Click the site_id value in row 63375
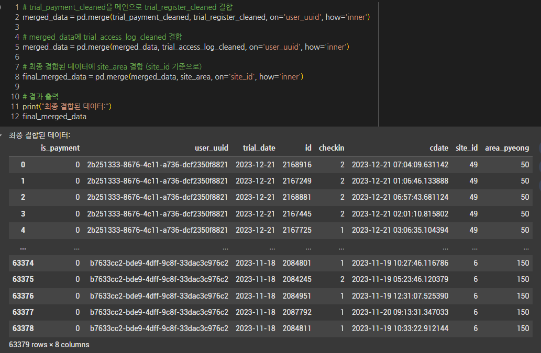Screen dimensions: 541x353 coord(476,279)
